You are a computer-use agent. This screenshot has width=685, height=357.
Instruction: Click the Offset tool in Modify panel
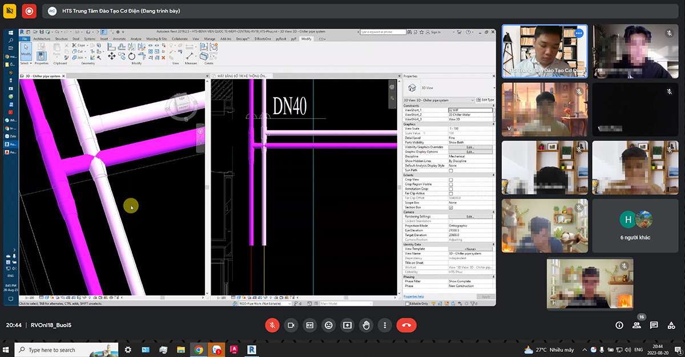[122, 46]
